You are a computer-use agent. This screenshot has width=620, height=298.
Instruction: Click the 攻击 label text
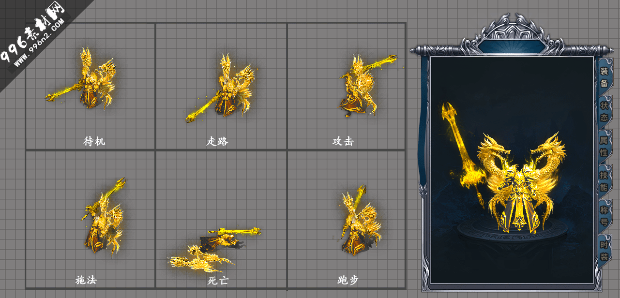click(343, 141)
